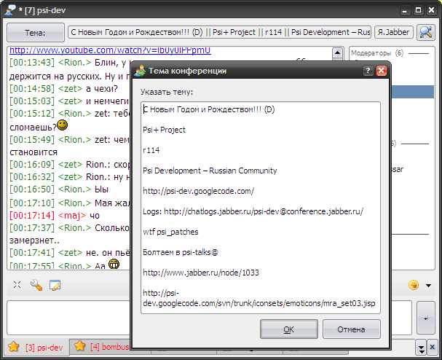Open the smiley emoticon picker
This screenshot has width=442, height=360.
pyautogui.click(x=414, y=285)
